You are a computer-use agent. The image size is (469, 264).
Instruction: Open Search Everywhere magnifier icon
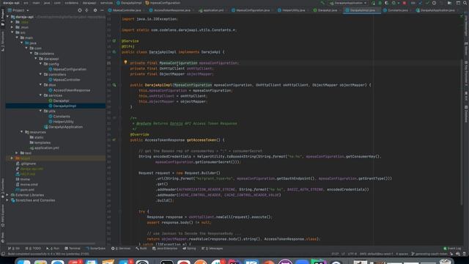465,3
